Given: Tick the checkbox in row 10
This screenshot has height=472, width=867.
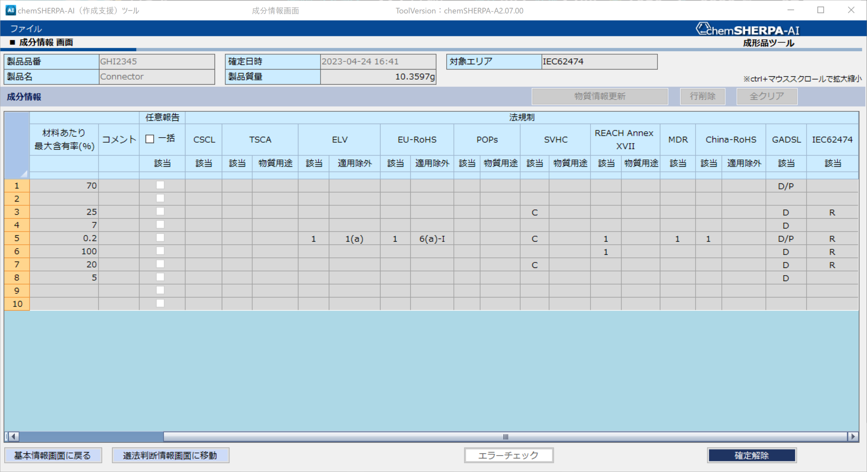Looking at the screenshot, I should (160, 304).
